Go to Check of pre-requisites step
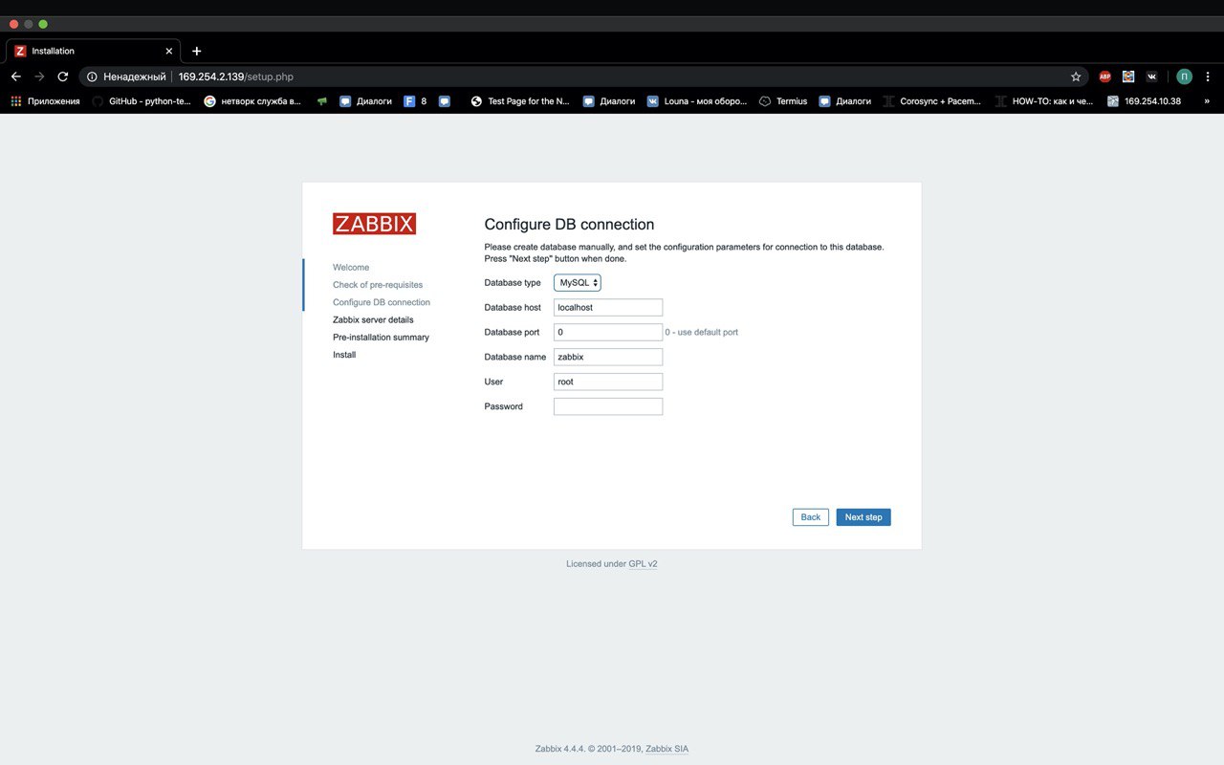The width and height of the screenshot is (1224, 765). click(378, 285)
